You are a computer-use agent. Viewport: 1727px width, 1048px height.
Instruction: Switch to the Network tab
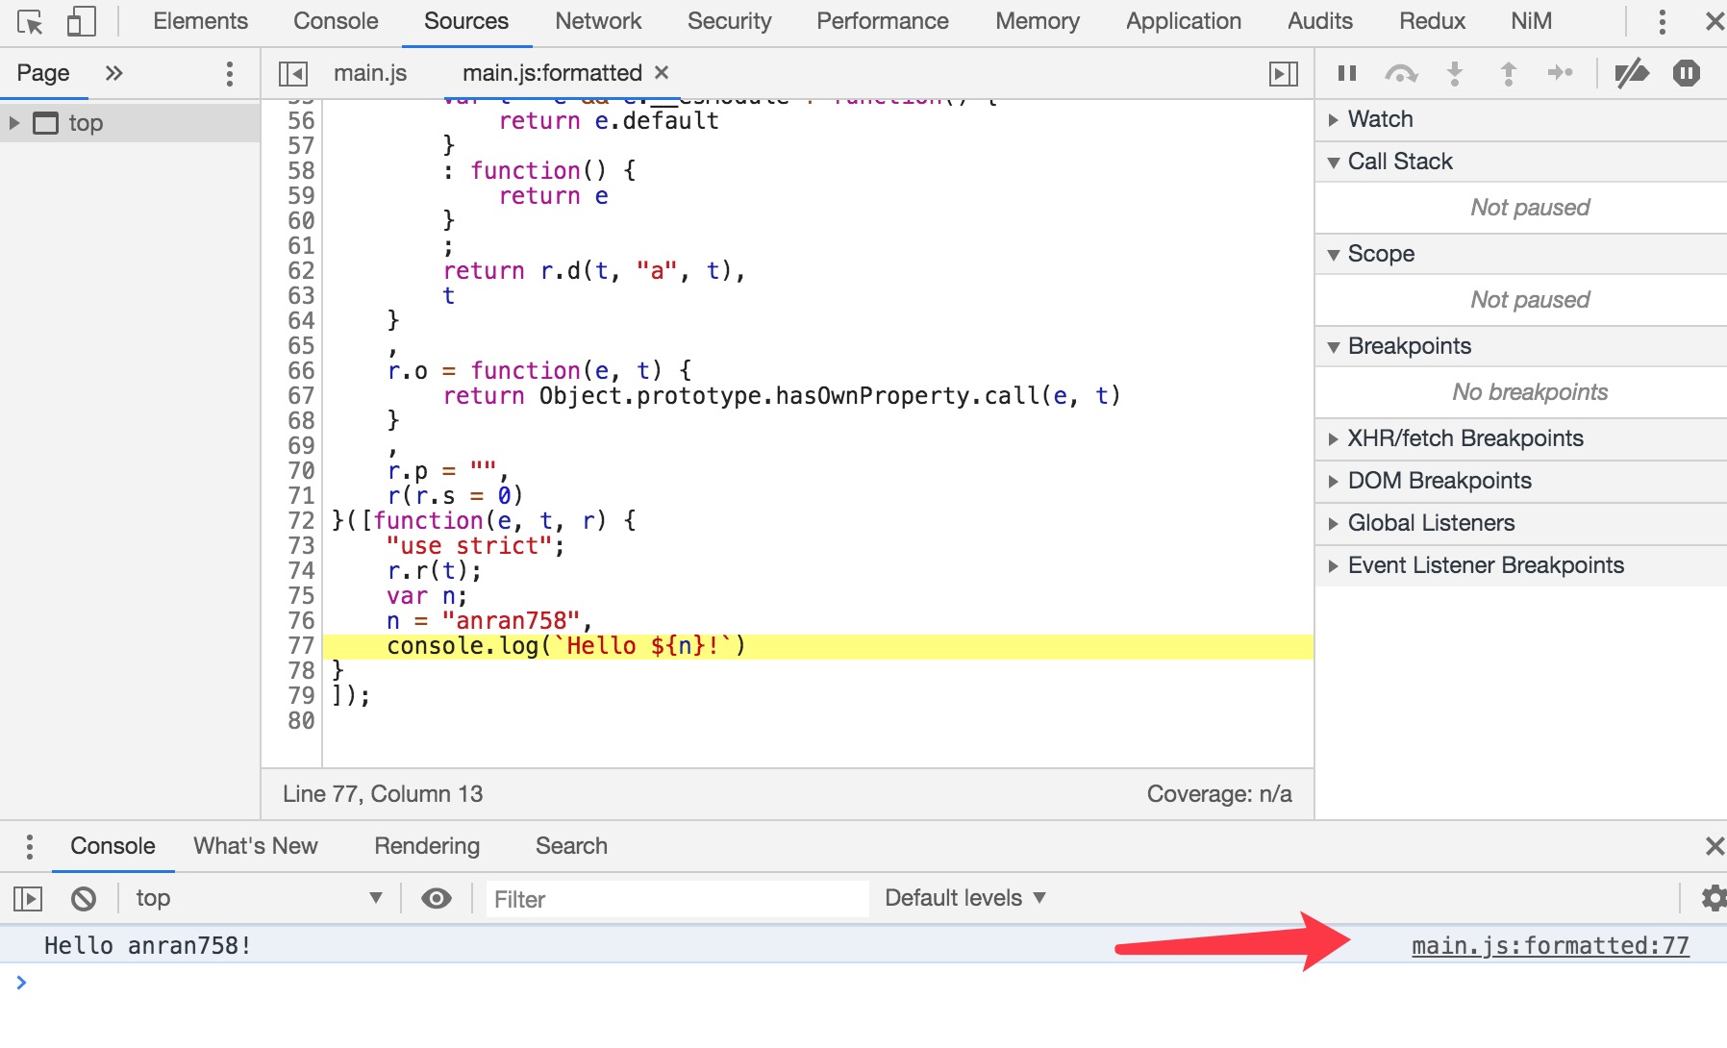(597, 20)
